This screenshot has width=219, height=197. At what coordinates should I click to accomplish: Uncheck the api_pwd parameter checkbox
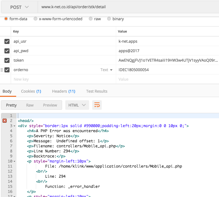[7, 51]
